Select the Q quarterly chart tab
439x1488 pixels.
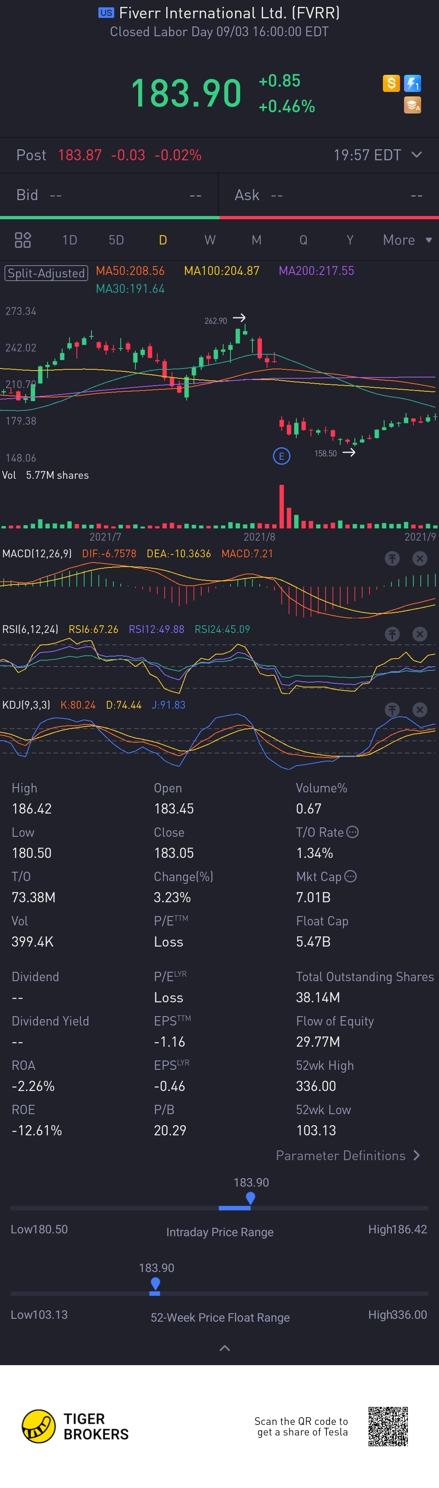pyautogui.click(x=303, y=240)
